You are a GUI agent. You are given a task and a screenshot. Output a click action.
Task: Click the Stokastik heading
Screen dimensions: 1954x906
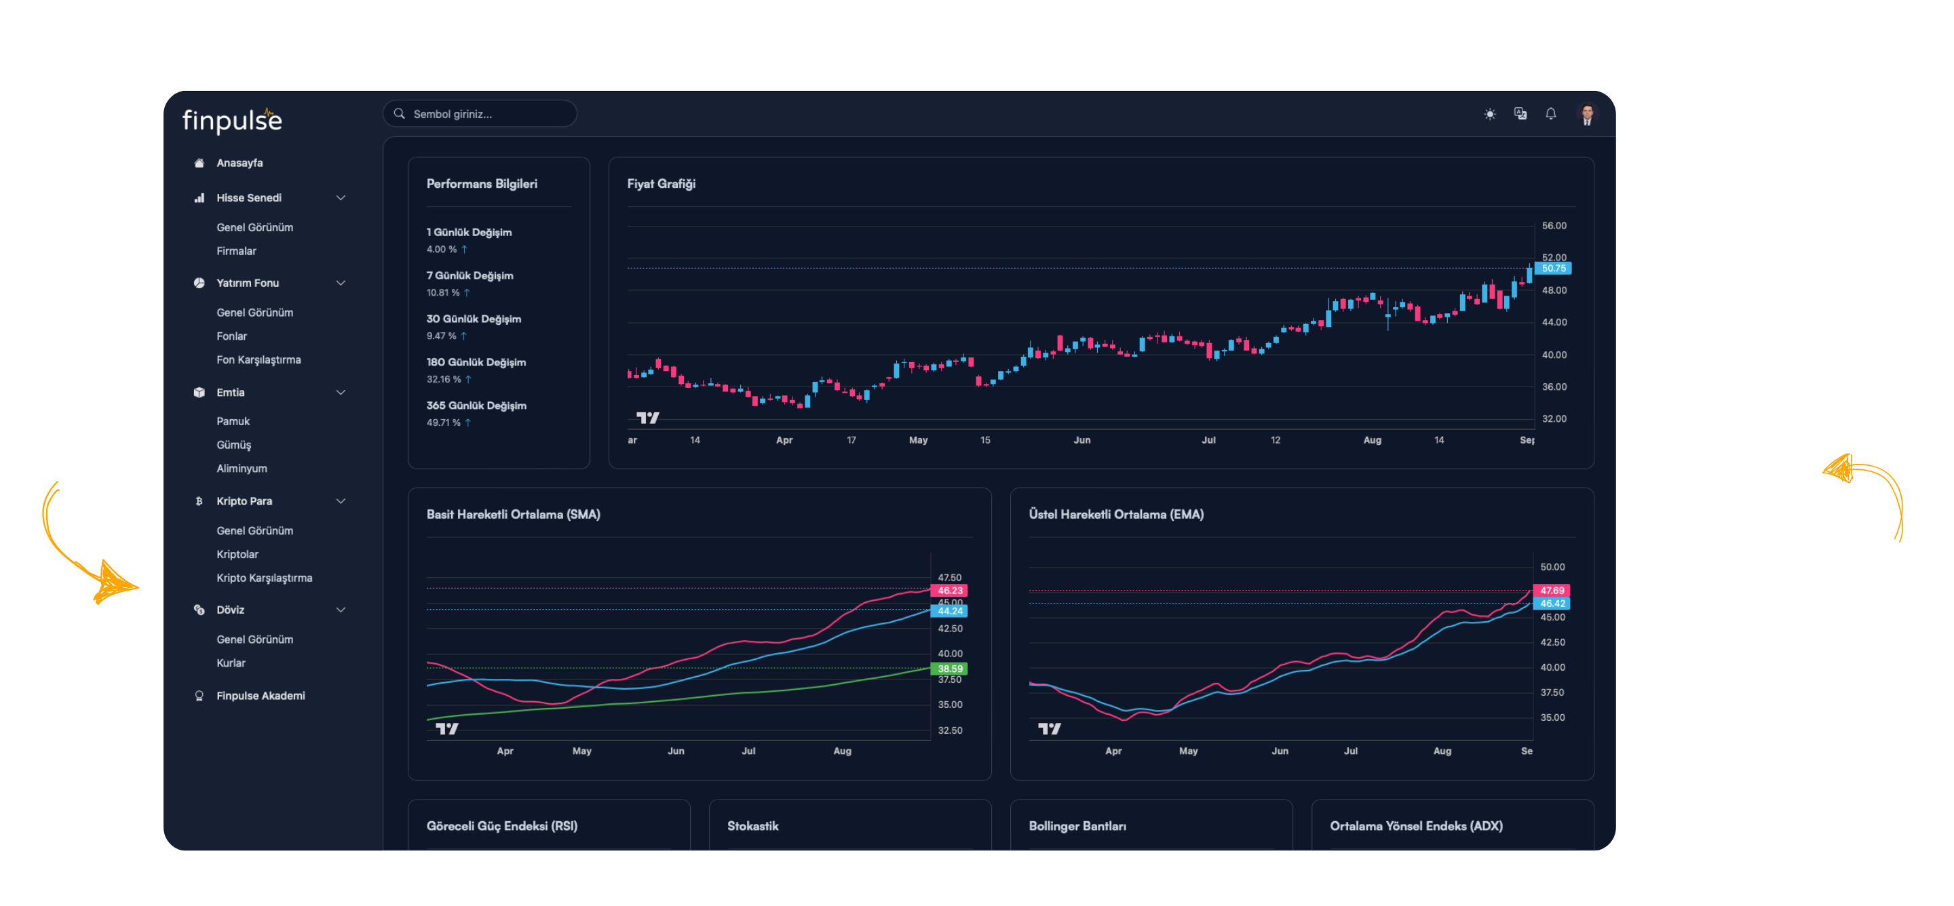tap(753, 825)
